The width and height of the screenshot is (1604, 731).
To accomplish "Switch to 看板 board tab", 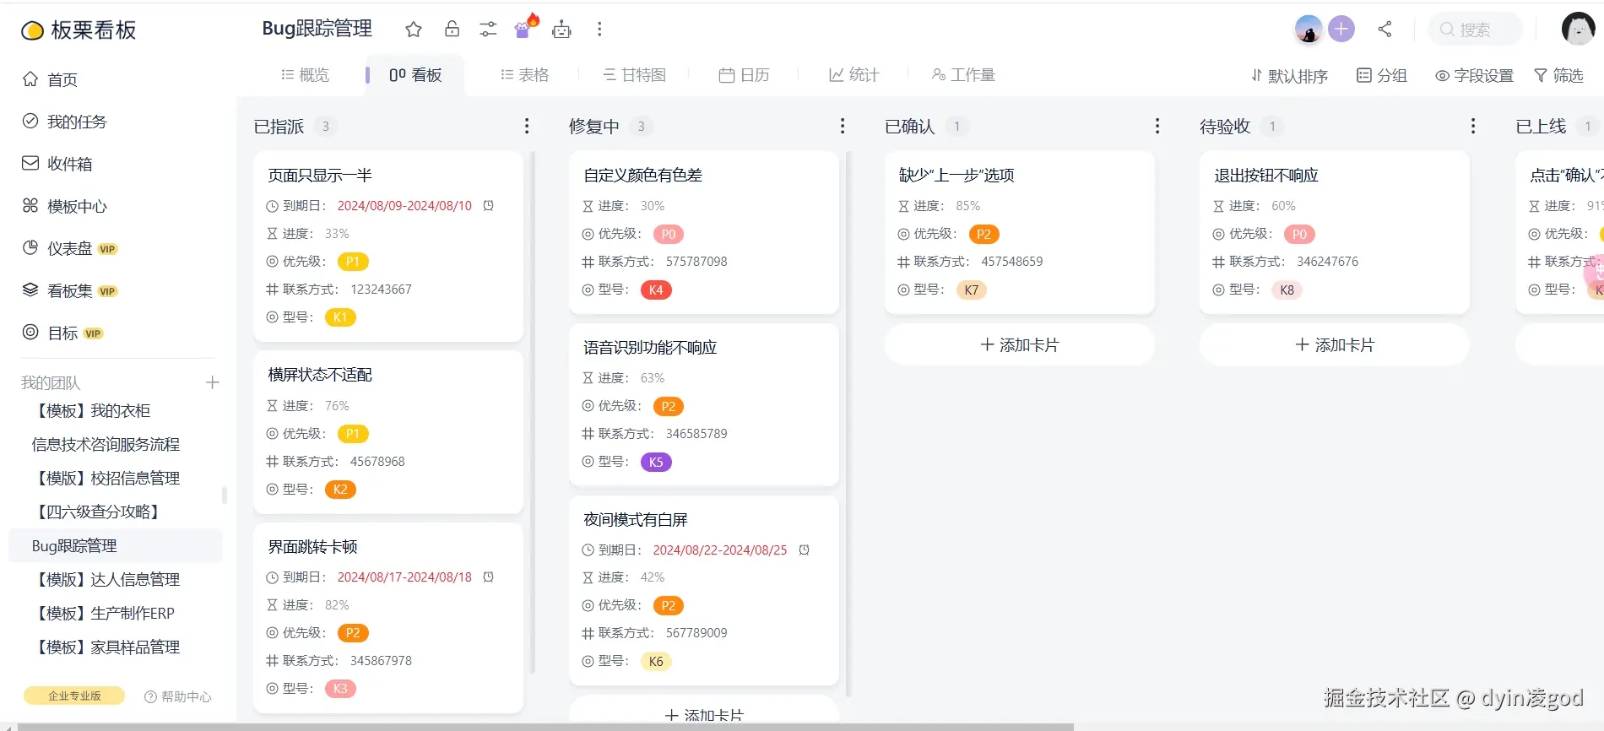I will tap(415, 75).
